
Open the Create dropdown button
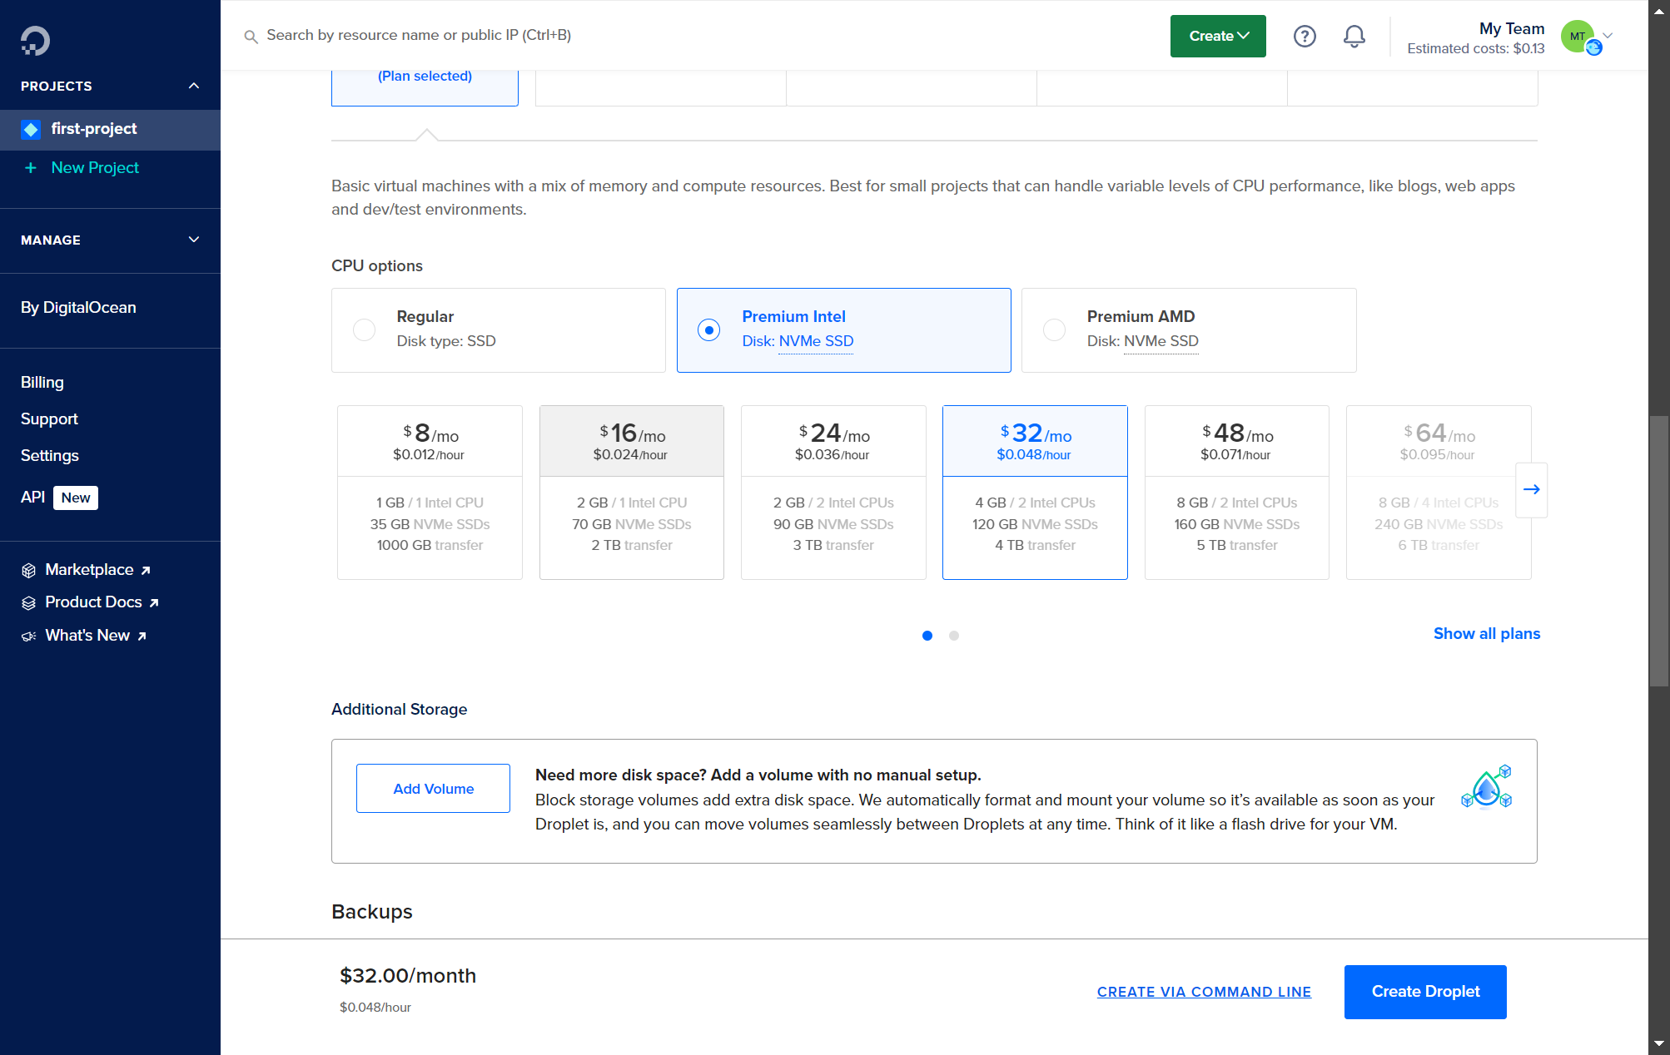(x=1218, y=36)
